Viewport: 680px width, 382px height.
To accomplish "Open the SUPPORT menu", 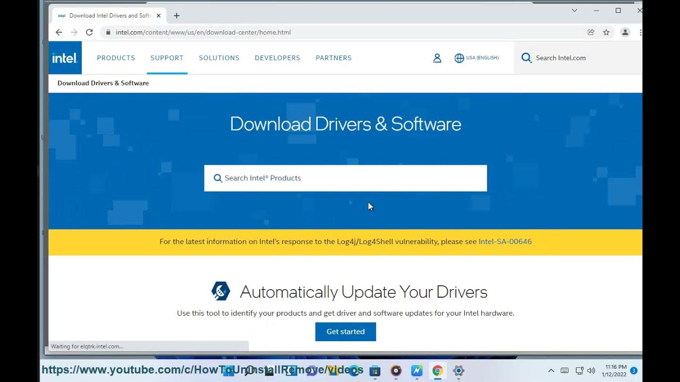I will (167, 58).
